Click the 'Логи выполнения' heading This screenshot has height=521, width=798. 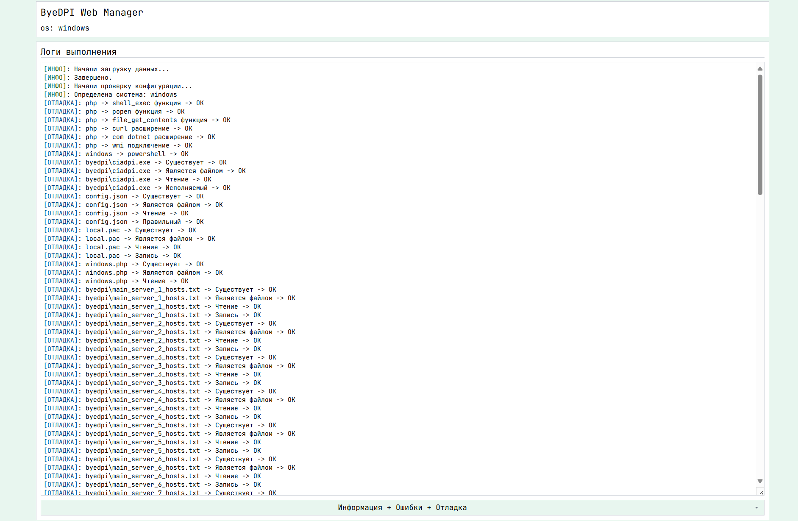pos(78,52)
